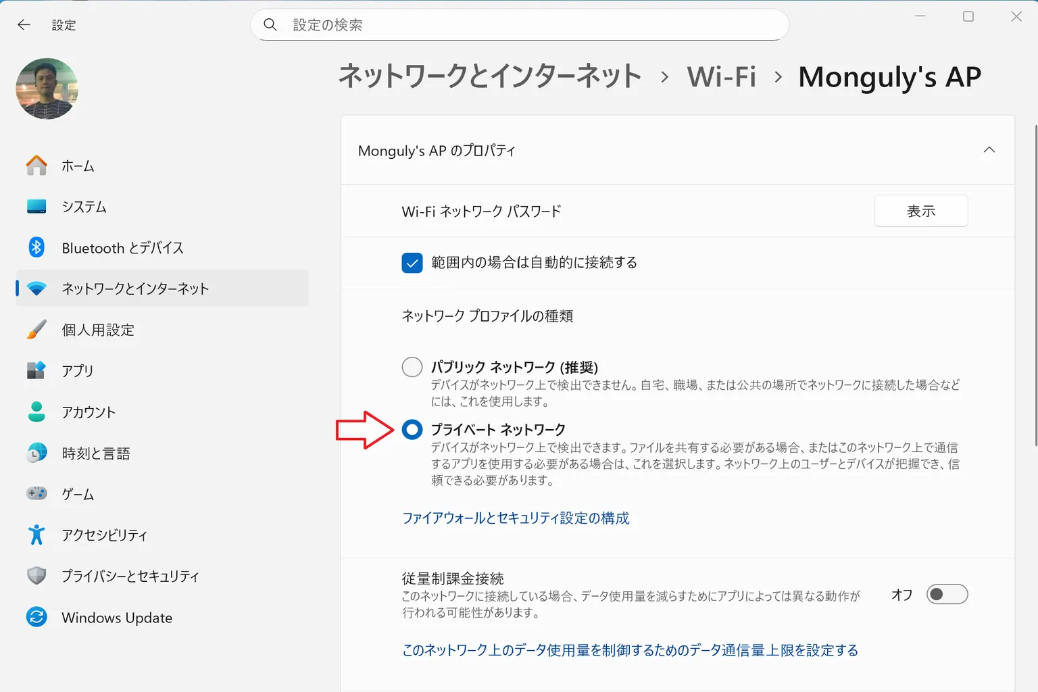Image resolution: width=1038 pixels, height=692 pixels.
Task: Open ネットワークとインターネット page
Action: (x=162, y=289)
